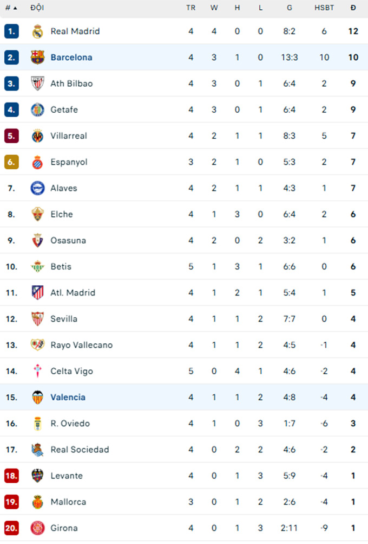This screenshot has width=368, height=544.
Task: Click the W wins column header
Action: pos(214,8)
